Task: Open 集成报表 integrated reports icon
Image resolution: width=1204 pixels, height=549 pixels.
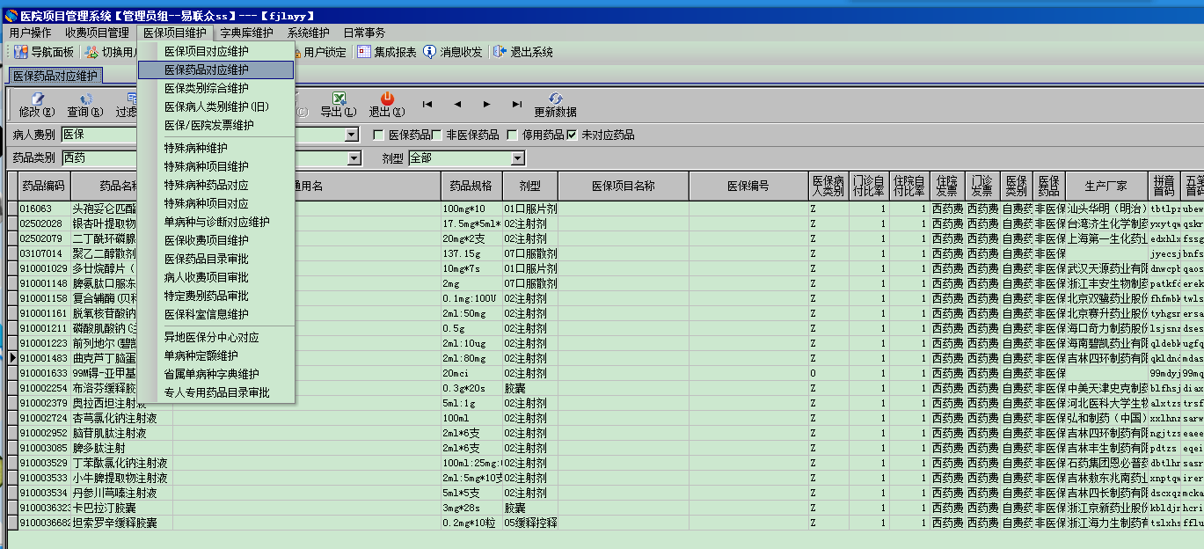Action: (x=364, y=52)
